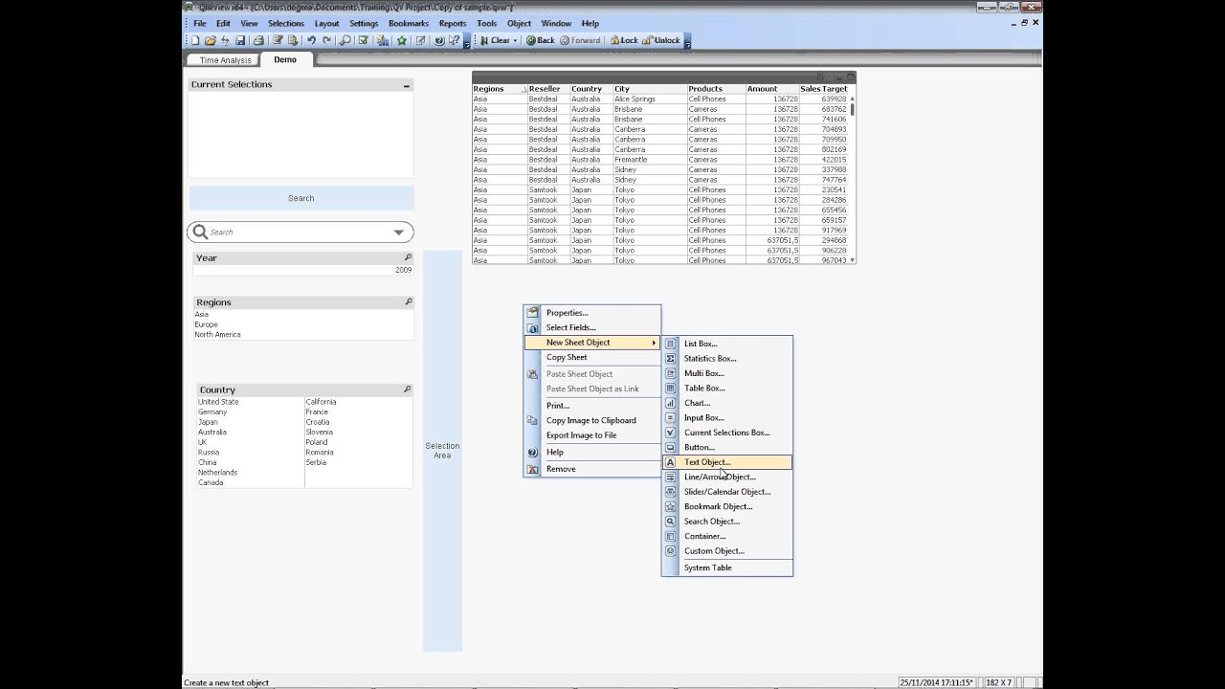The height and width of the screenshot is (689, 1225).
Task: Expand the New Sheet Object submenu arrow
Action: (655, 343)
